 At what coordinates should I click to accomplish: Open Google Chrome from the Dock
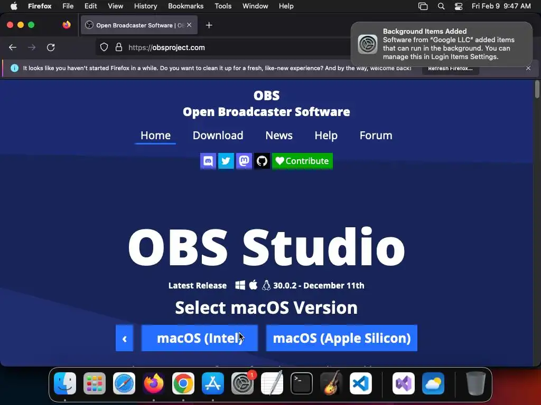(183, 383)
